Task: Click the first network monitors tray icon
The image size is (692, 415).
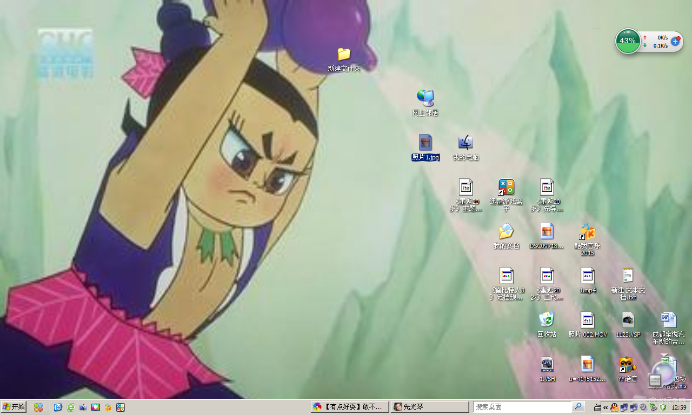Action: 624,407
